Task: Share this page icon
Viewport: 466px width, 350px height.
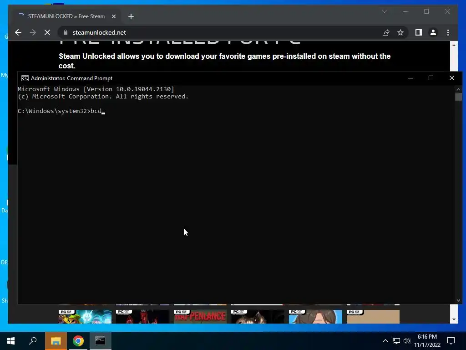Action: click(x=386, y=32)
